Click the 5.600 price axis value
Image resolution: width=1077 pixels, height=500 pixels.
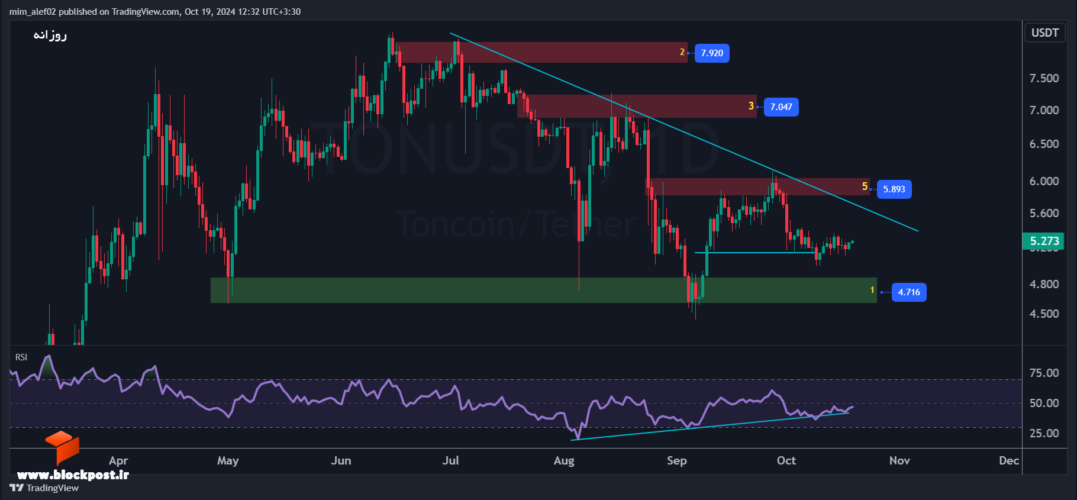(x=1044, y=213)
